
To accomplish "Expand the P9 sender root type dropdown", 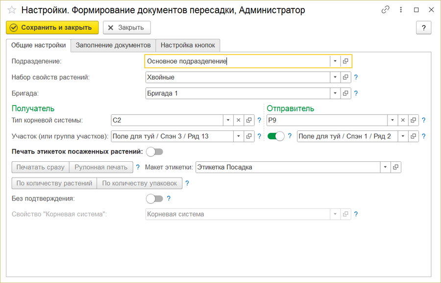I will tap(392, 120).
